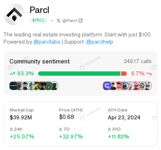Screen dimensions: 161x150
Task: Click the Price (ATH) label
Action: point(71,110)
